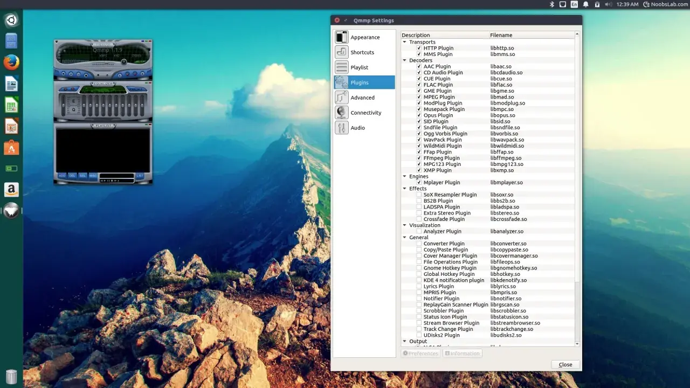Disable the FFmpeg Plugin checkbox
The height and width of the screenshot is (388, 690).
click(419, 158)
